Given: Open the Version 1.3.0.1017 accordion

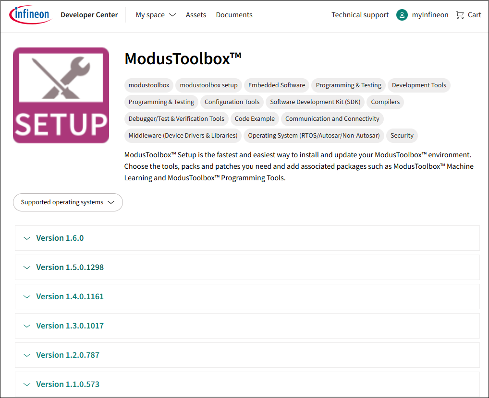Looking at the screenshot, I should [x=70, y=326].
